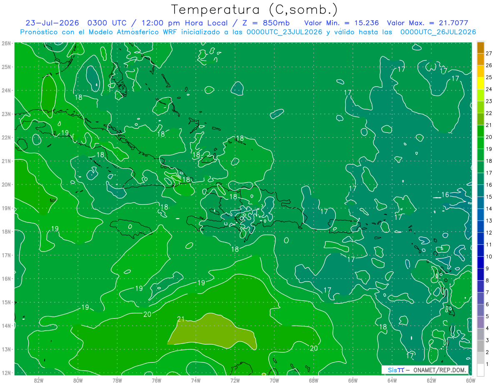Screen dimensions: 500x386
Task: Click the 14 value on color scale
Action: point(489,209)
